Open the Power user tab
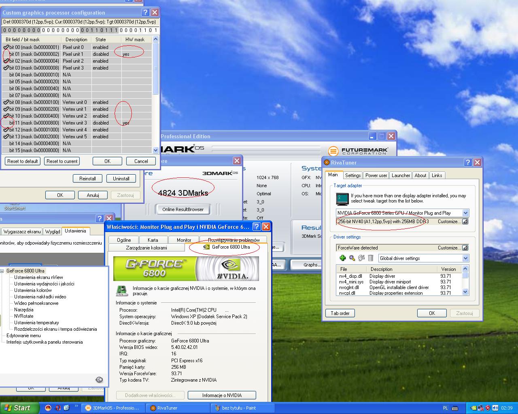 click(x=376, y=175)
